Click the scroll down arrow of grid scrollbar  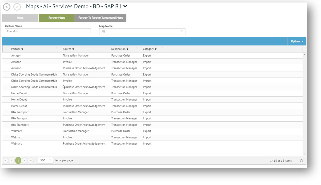304,154
